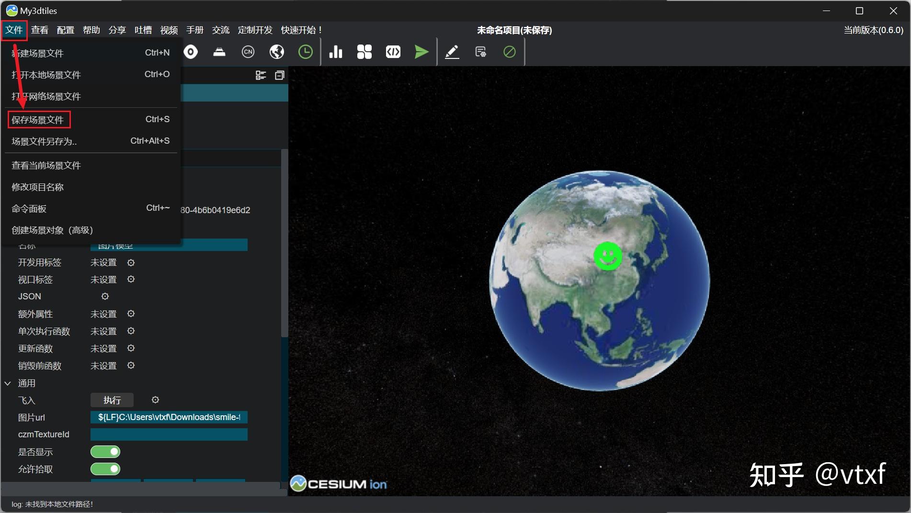Click the Cesium ion logo
The image size is (911, 513).
click(339, 484)
